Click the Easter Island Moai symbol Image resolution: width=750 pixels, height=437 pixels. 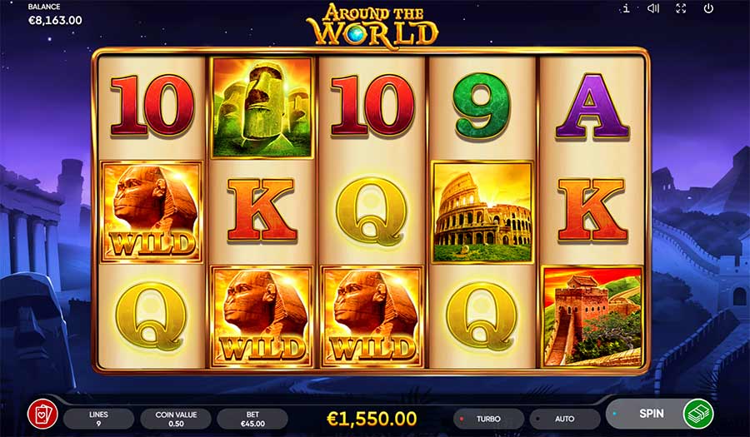(262, 107)
